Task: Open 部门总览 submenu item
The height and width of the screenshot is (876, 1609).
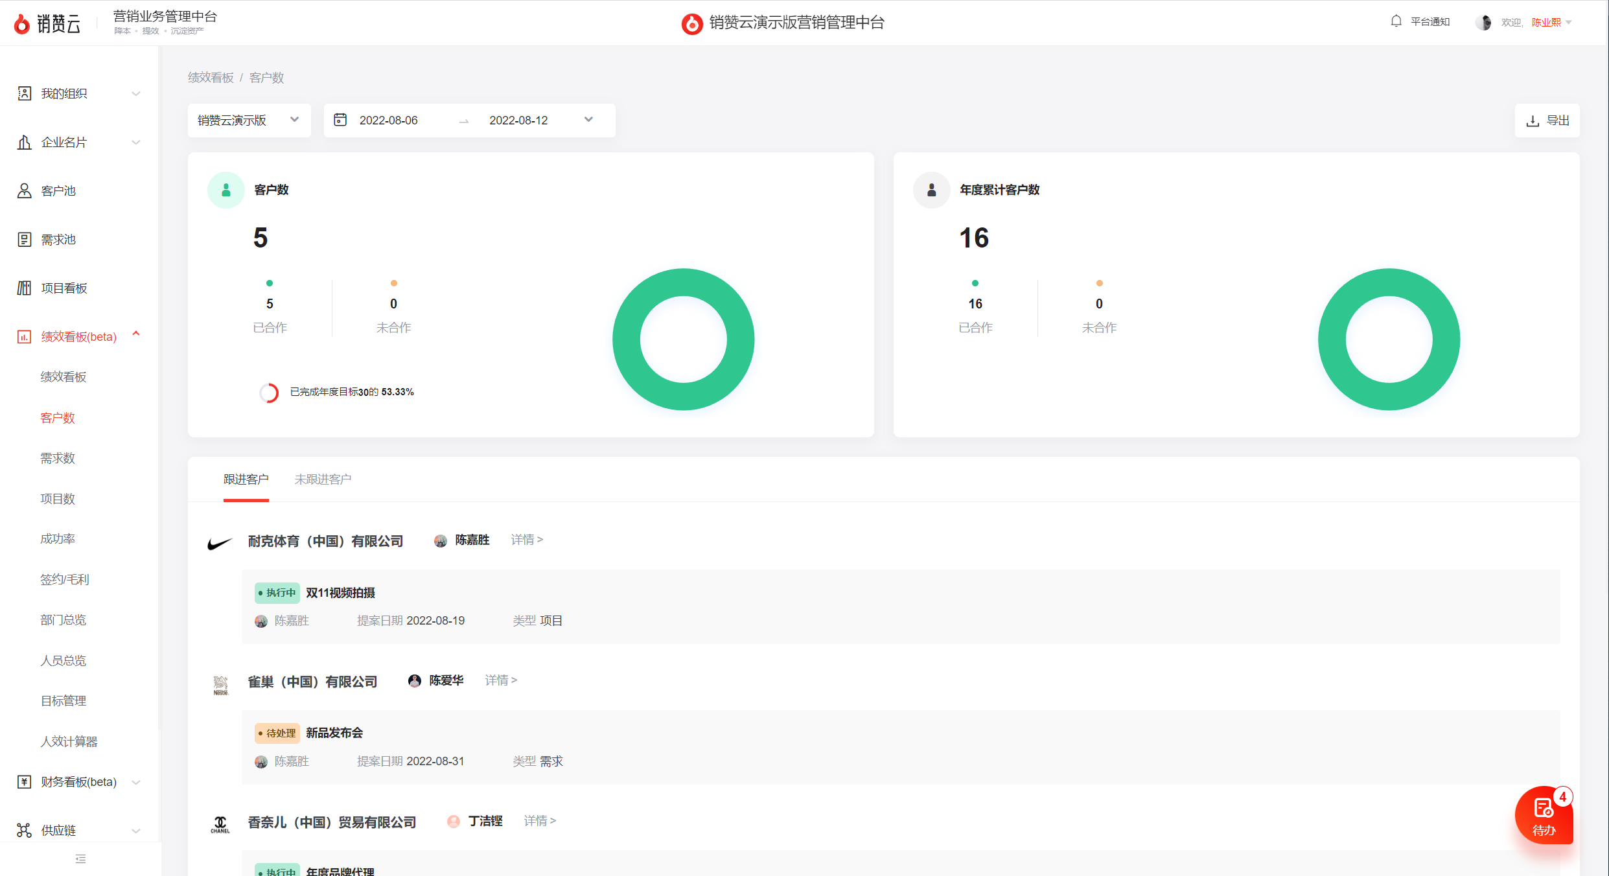Action: click(x=64, y=619)
